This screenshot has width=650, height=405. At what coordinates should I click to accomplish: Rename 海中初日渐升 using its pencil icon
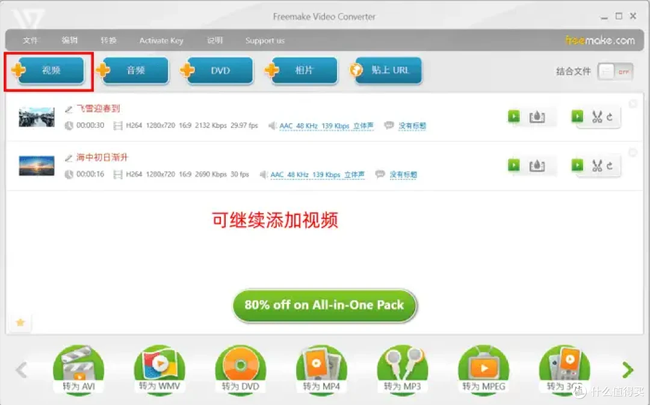(x=69, y=158)
